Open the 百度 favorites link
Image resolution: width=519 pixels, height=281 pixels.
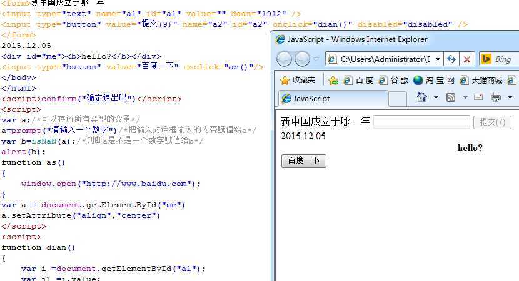358,81
